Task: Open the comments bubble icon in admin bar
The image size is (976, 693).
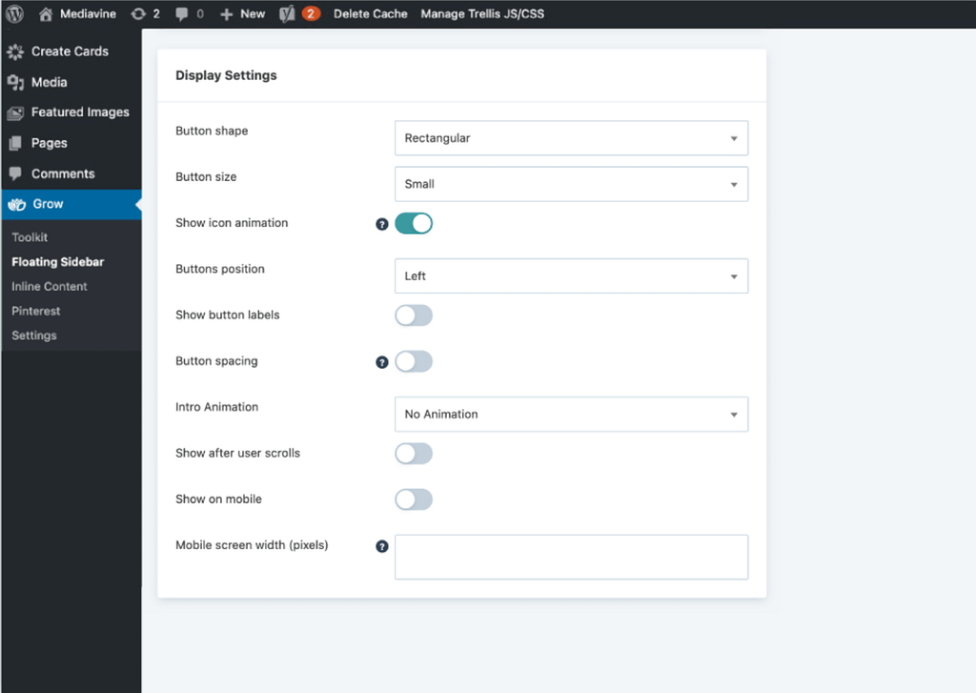Action: point(182,13)
